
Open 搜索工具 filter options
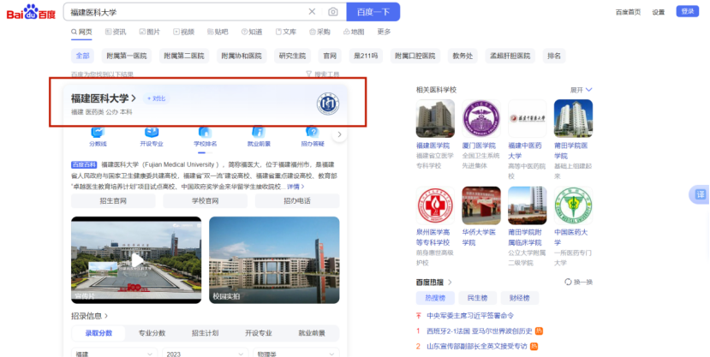tap(323, 74)
